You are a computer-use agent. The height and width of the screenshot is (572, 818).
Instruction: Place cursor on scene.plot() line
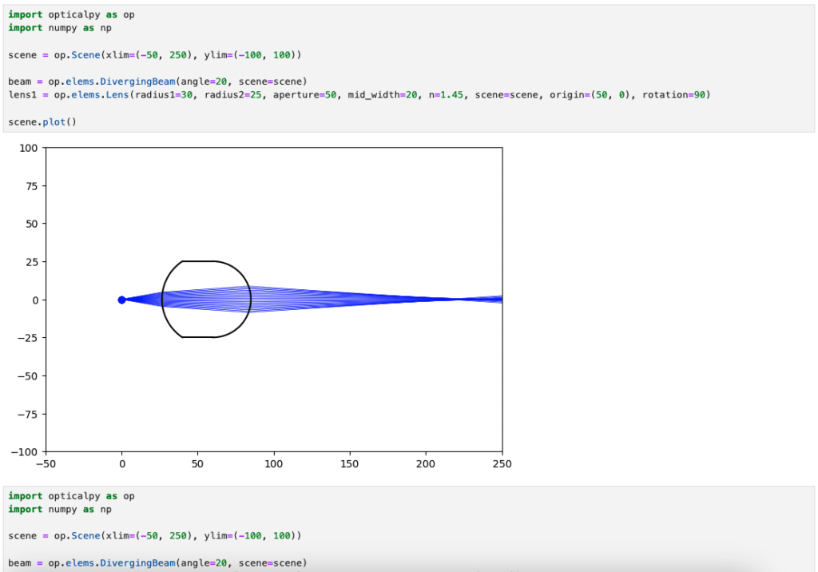click(42, 121)
